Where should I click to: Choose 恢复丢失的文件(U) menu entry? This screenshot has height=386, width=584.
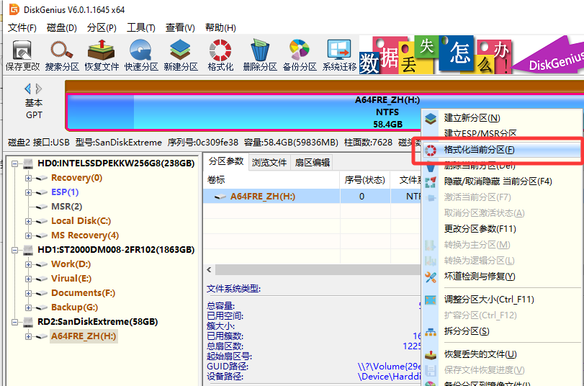pyautogui.click(x=502, y=354)
